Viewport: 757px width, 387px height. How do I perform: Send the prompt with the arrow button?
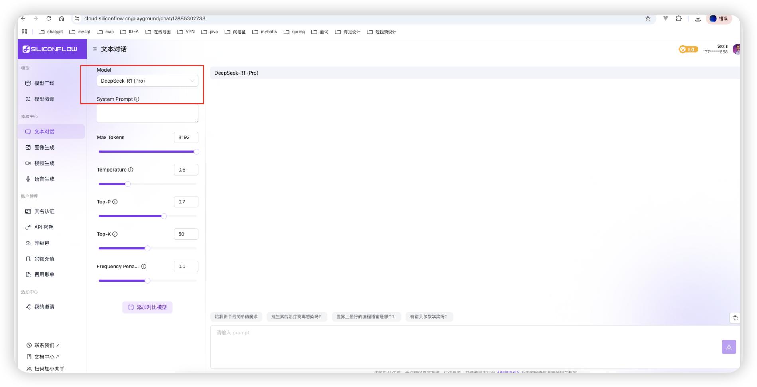tap(729, 347)
